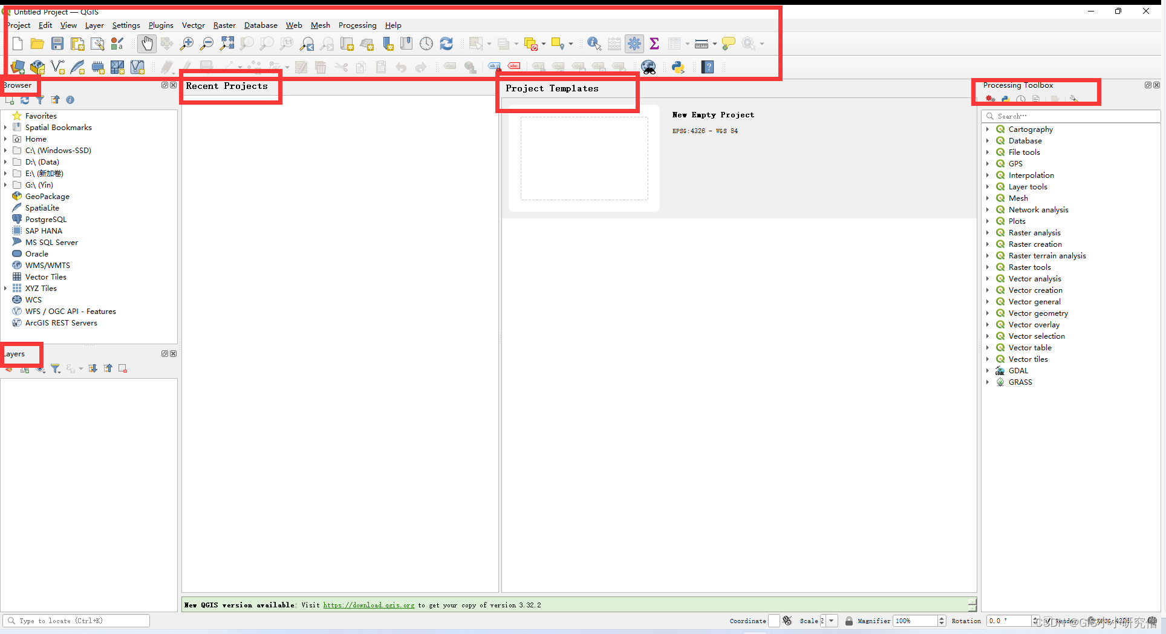Expand the Vector geometry toolbox group
Viewport: 1166px width, 634px height.
[x=988, y=313]
